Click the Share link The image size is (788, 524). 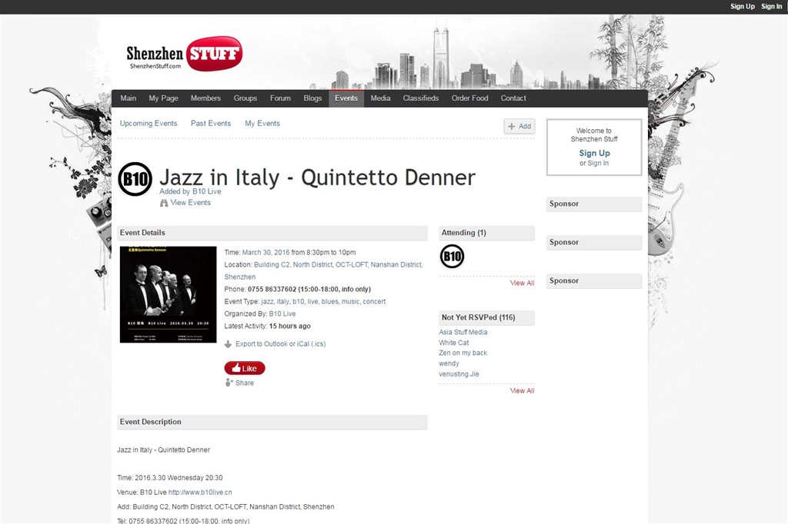[245, 383]
